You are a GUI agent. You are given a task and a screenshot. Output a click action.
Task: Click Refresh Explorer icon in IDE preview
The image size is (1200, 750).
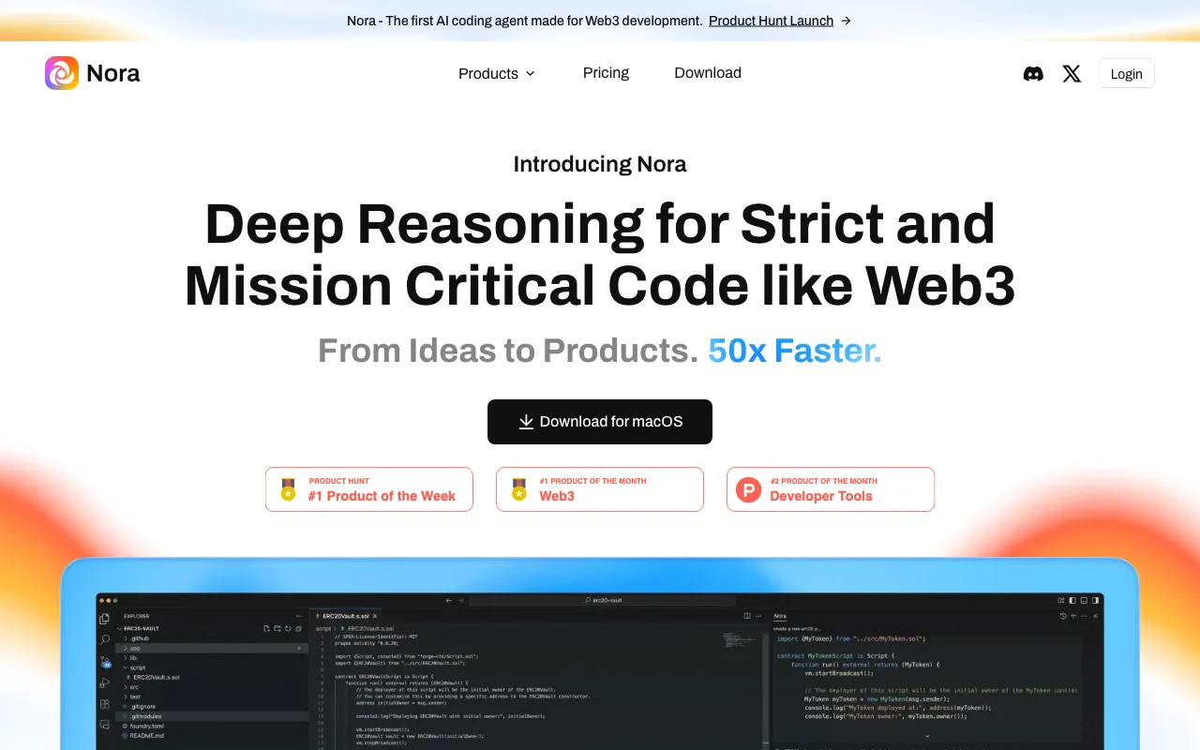point(288,628)
